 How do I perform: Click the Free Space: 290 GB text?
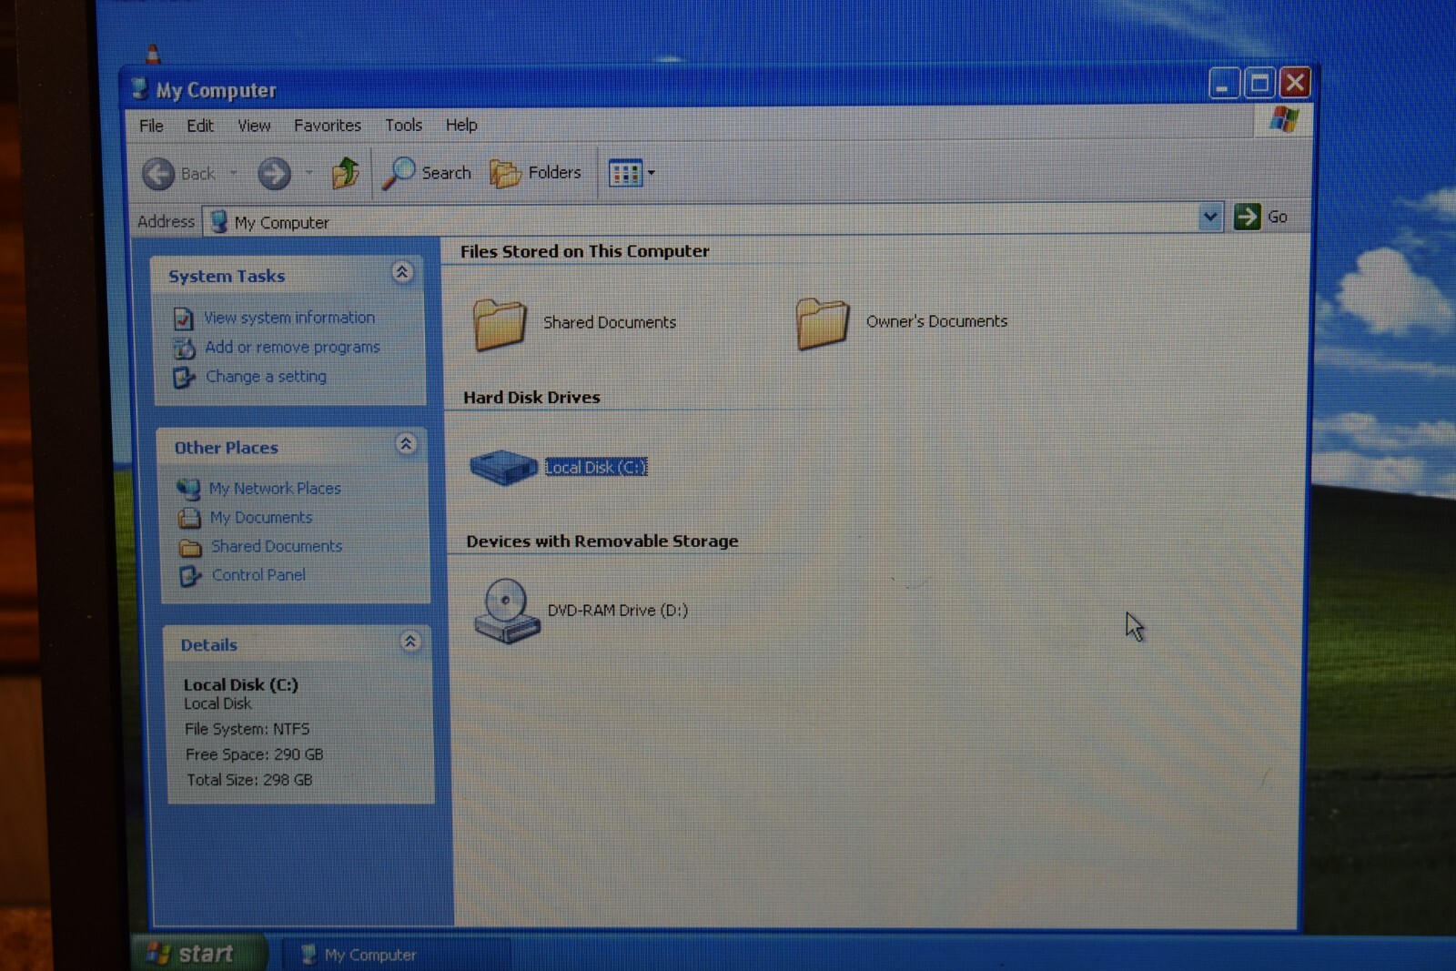coord(254,754)
